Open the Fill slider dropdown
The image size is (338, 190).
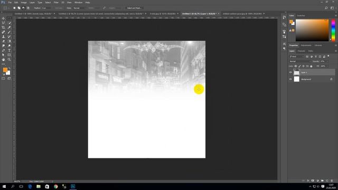point(327,66)
